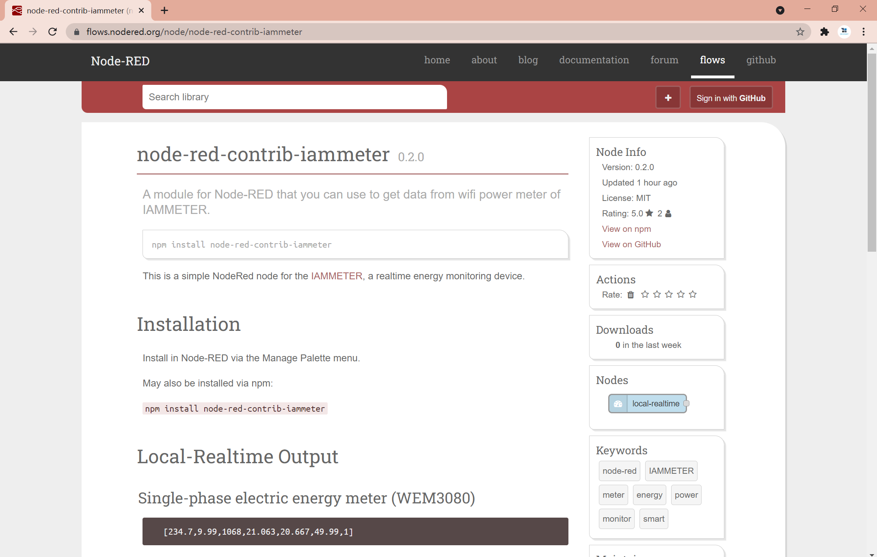Toggle the third star rating option
This screenshot has height=557, width=877.
669,294
